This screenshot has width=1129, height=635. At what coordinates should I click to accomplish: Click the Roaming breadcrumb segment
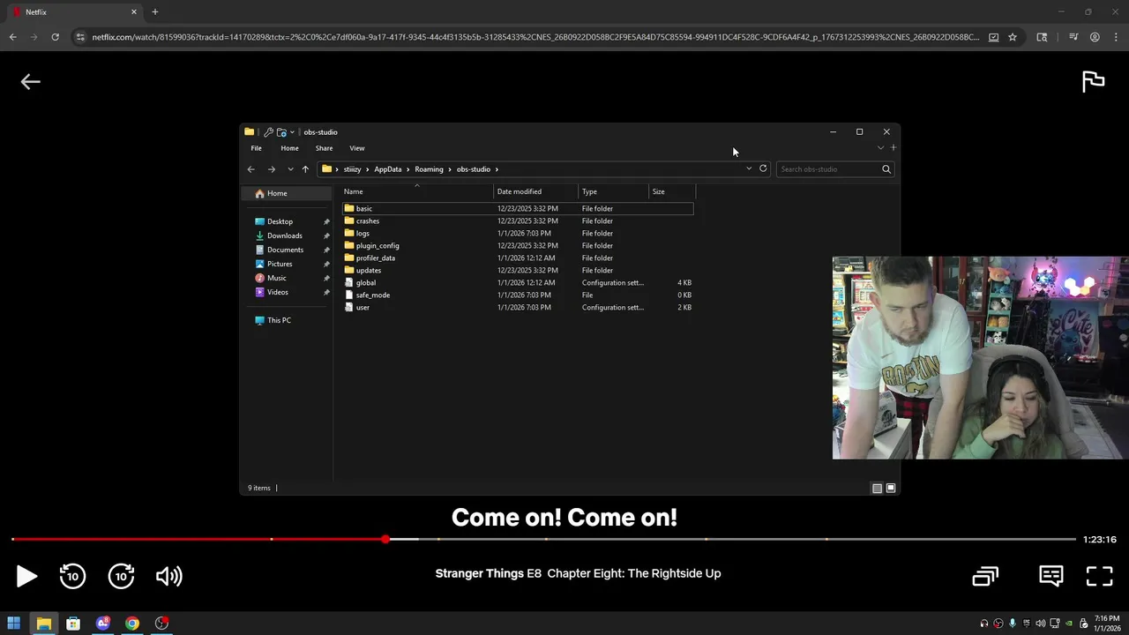pyautogui.click(x=429, y=169)
